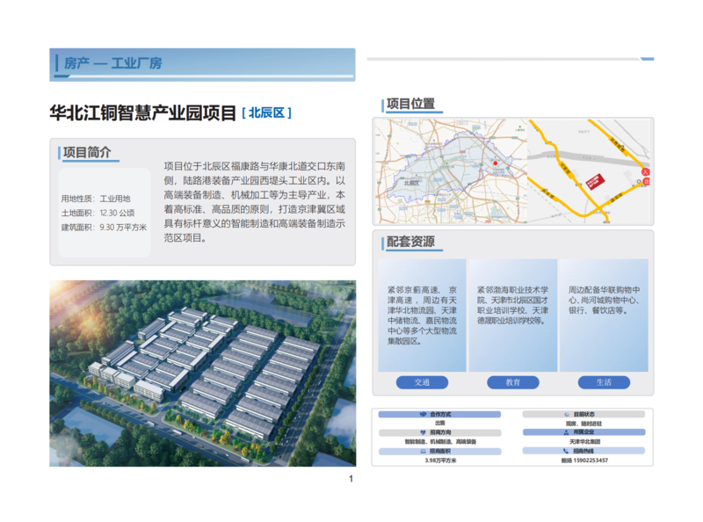Image resolution: width=703 pixels, height=522 pixels.
Task: Click the Beichen district overview map
Action: 451,170
